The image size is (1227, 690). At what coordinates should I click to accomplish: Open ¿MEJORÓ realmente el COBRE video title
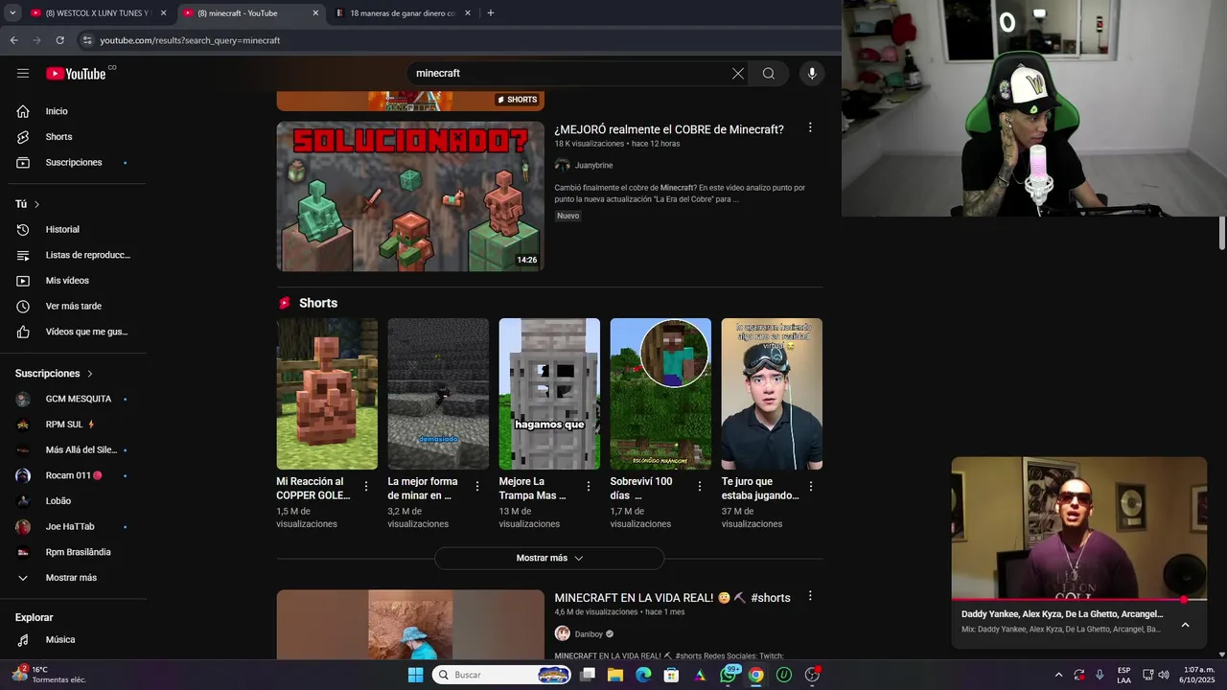(669, 129)
